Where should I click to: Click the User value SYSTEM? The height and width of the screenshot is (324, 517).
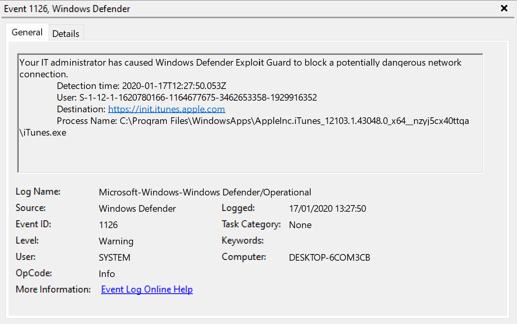coord(115,258)
